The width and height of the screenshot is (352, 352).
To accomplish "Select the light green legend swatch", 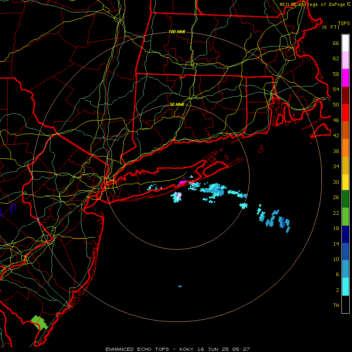I will click(345, 217).
